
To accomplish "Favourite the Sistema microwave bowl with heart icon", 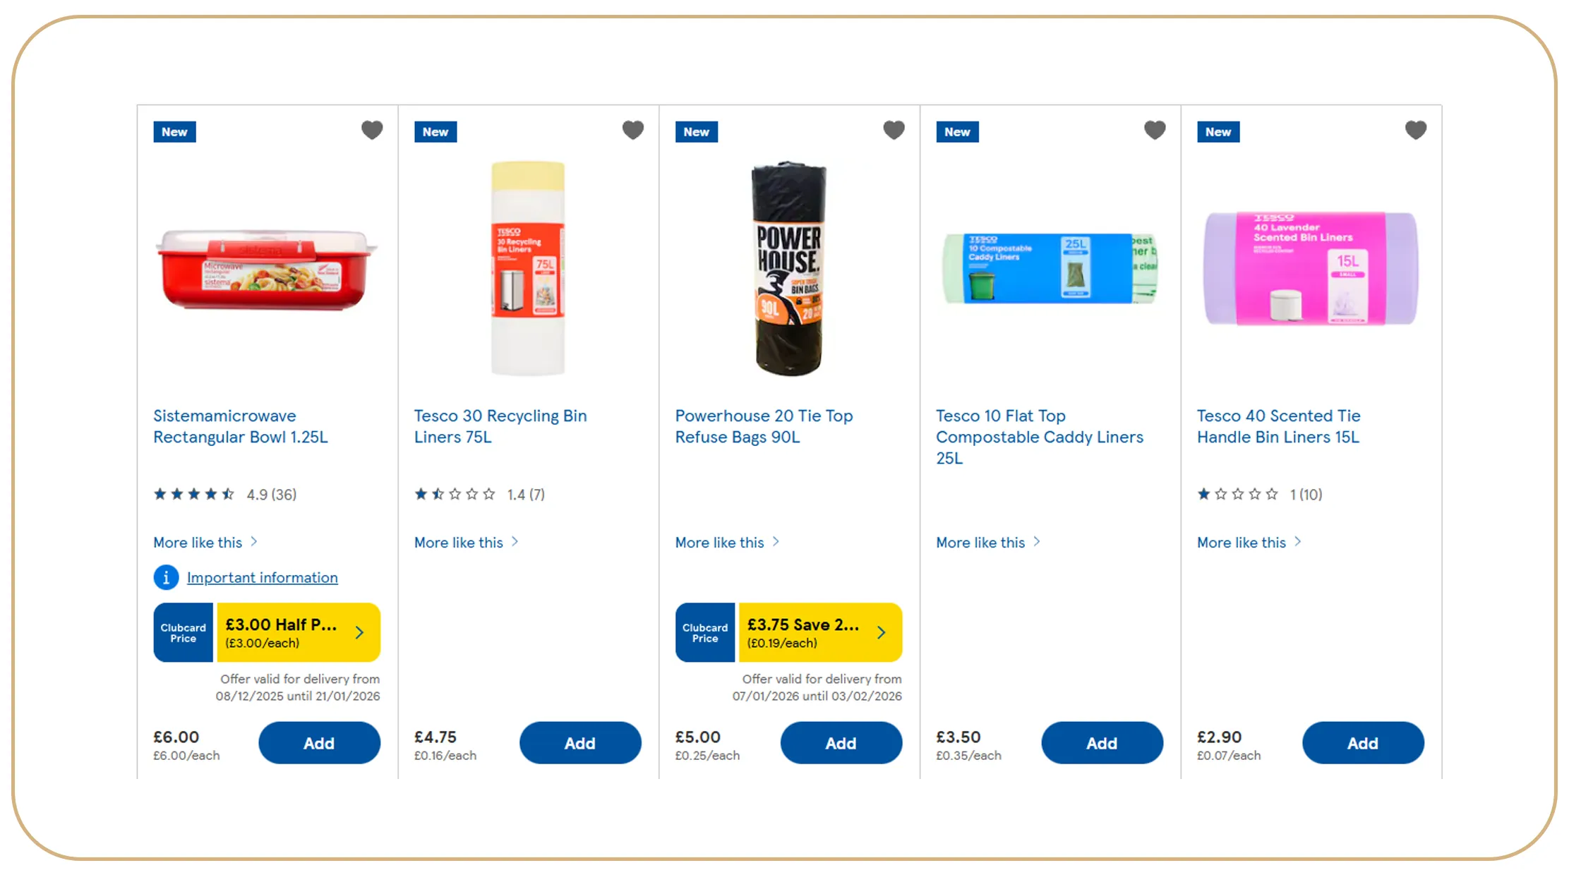I will [372, 130].
